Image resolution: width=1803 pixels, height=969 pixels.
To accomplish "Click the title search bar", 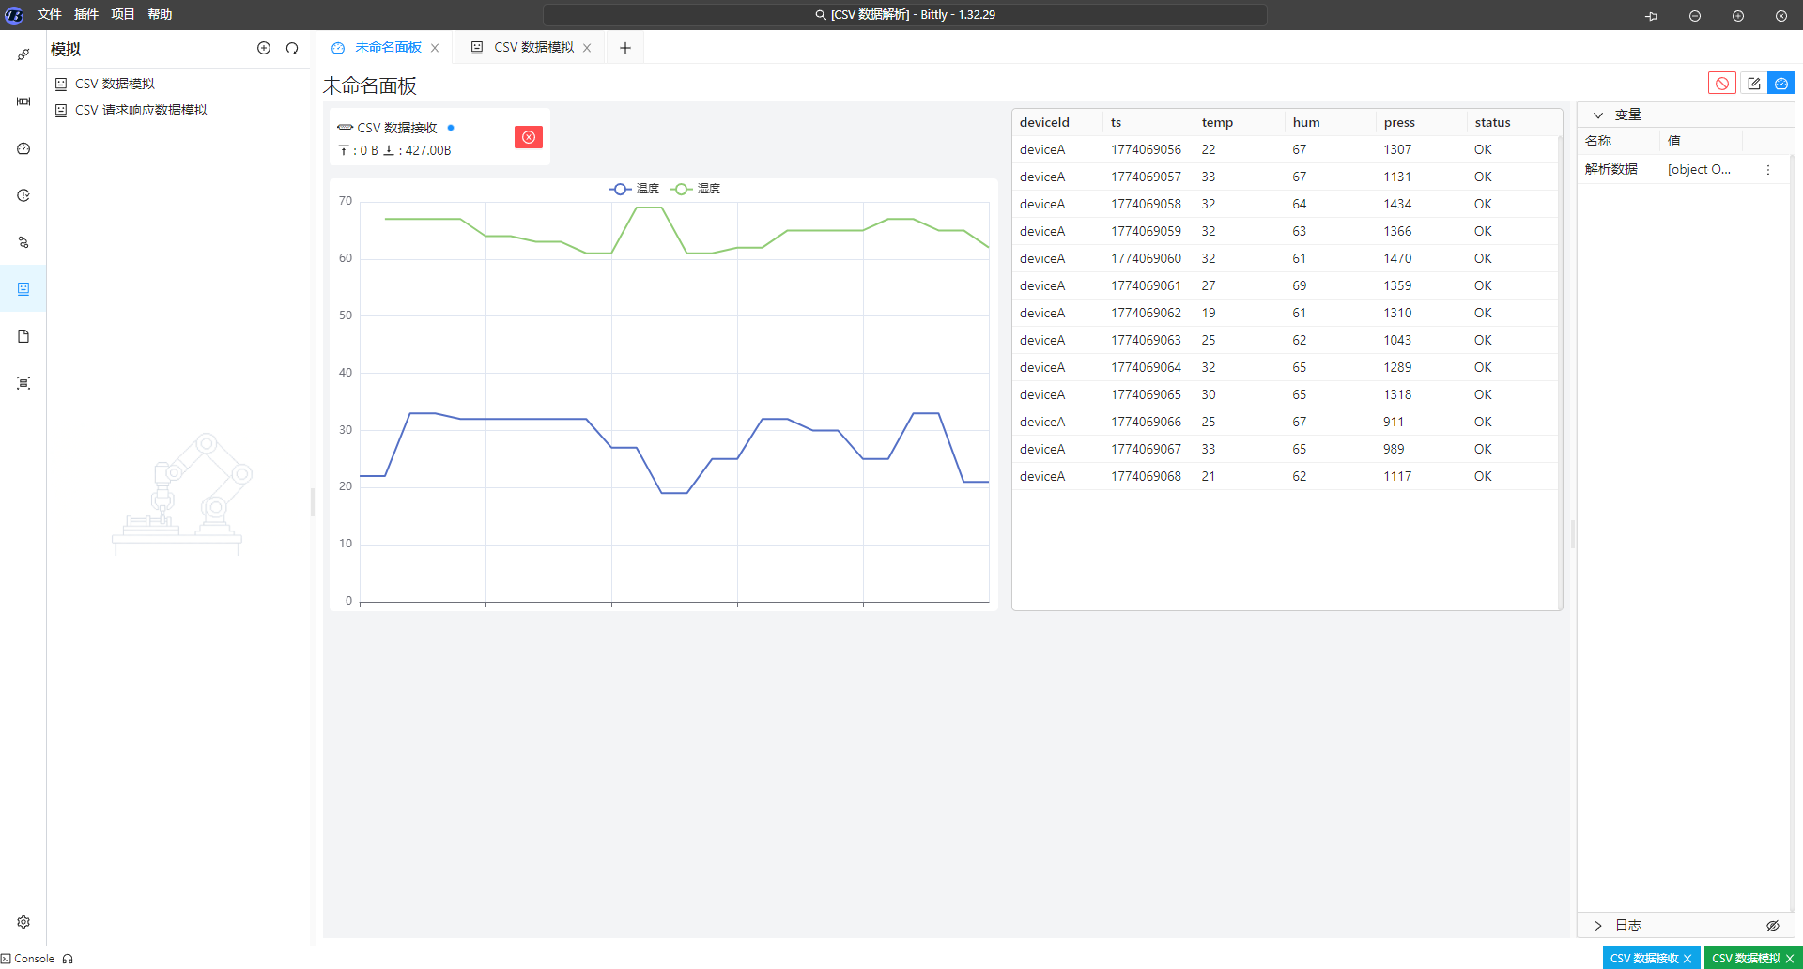I will [904, 15].
